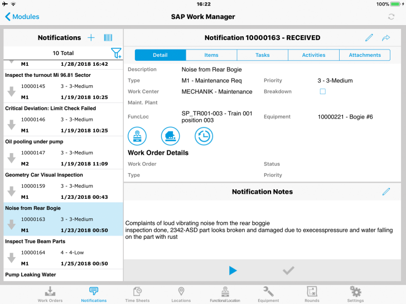Image resolution: width=406 pixels, height=304 pixels.
Task: Select 'Critical Deviation: Limit Check Failed'
Action: tap(63, 119)
